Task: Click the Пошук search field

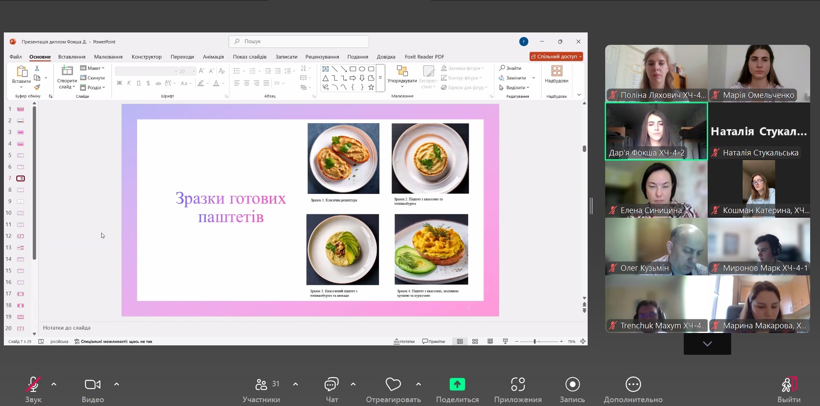Action: pos(299,41)
